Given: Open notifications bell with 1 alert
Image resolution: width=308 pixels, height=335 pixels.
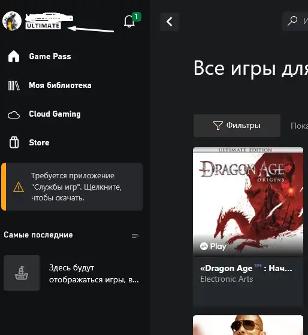Looking at the screenshot, I should pyautogui.click(x=129, y=21).
